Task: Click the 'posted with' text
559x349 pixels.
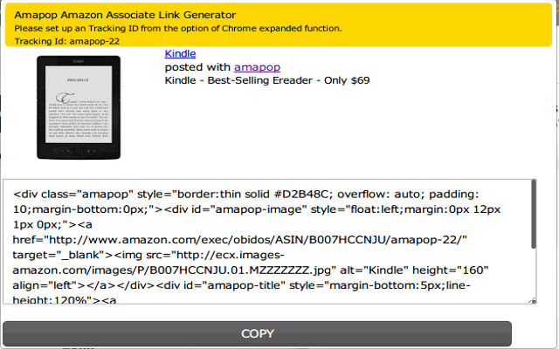Action: 198,67
